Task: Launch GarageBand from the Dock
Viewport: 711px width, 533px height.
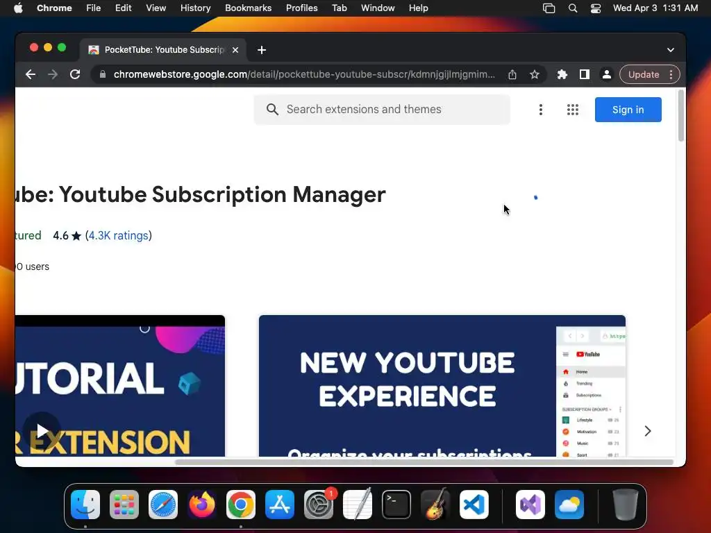Action: pyautogui.click(x=435, y=505)
